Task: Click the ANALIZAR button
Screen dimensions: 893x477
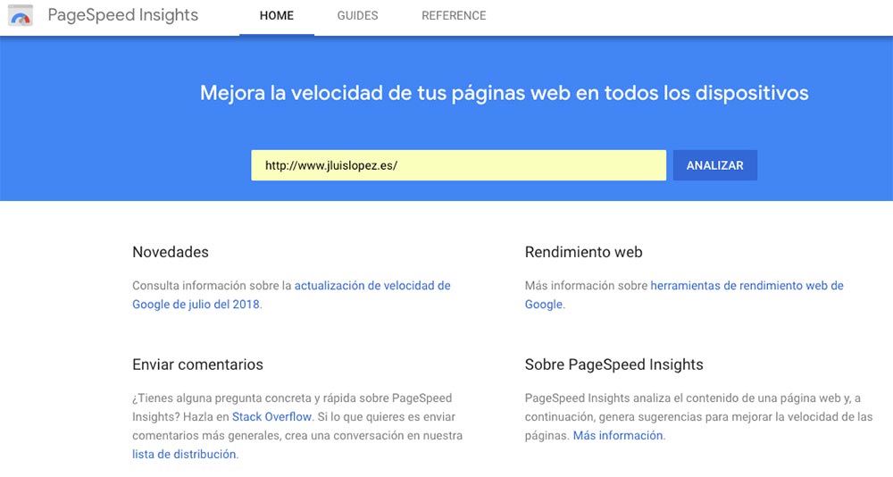Action: click(714, 165)
